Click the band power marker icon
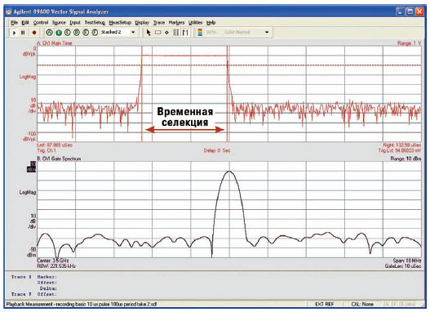 [x=185, y=33]
